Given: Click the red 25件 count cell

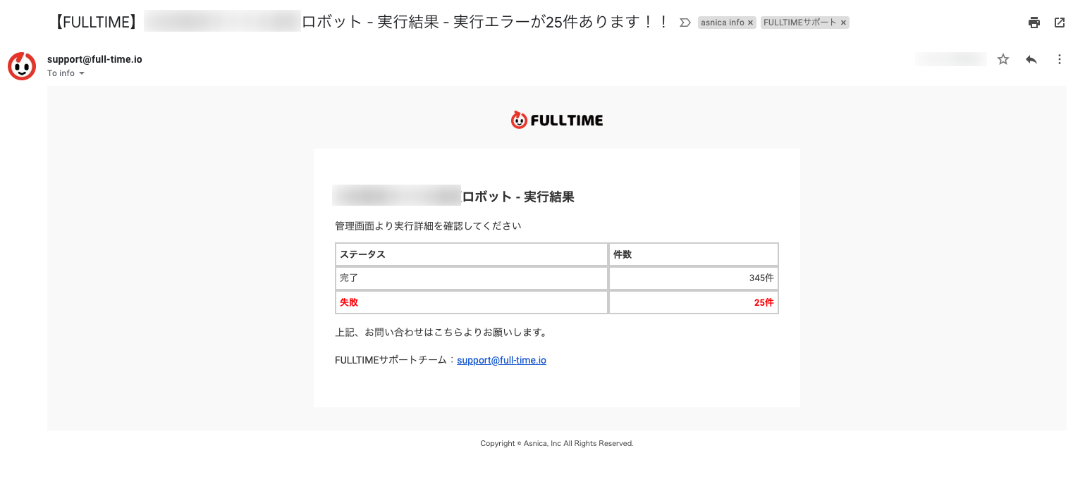Looking at the screenshot, I should click(x=694, y=302).
